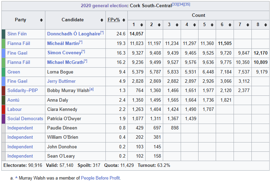Open the Labour party link
This screenshot has width=271, height=183.
point(14,110)
